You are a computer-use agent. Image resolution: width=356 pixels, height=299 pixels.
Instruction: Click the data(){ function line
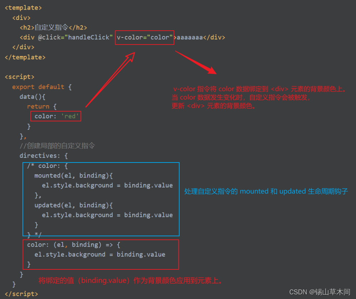pos(32,97)
